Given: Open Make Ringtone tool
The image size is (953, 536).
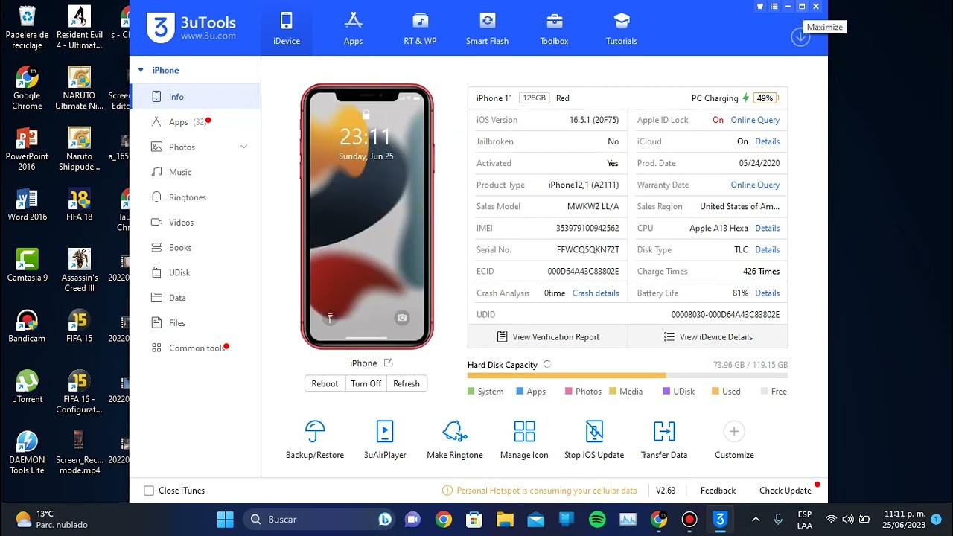Looking at the screenshot, I should (x=455, y=439).
